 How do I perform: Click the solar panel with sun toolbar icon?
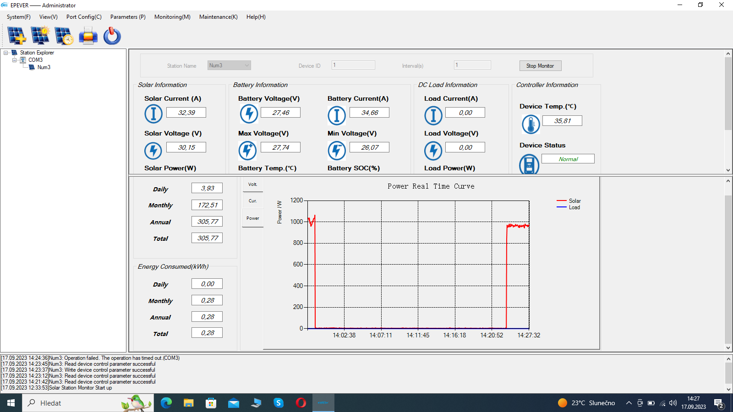click(x=40, y=36)
